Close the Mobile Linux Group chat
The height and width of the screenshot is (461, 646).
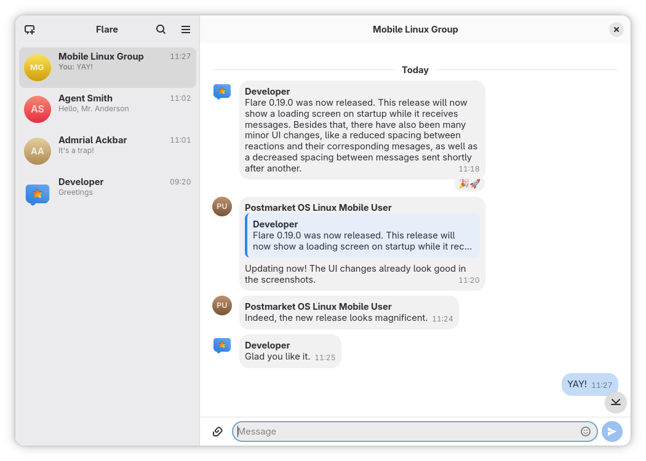pyautogui.click(x=616, y=30)
